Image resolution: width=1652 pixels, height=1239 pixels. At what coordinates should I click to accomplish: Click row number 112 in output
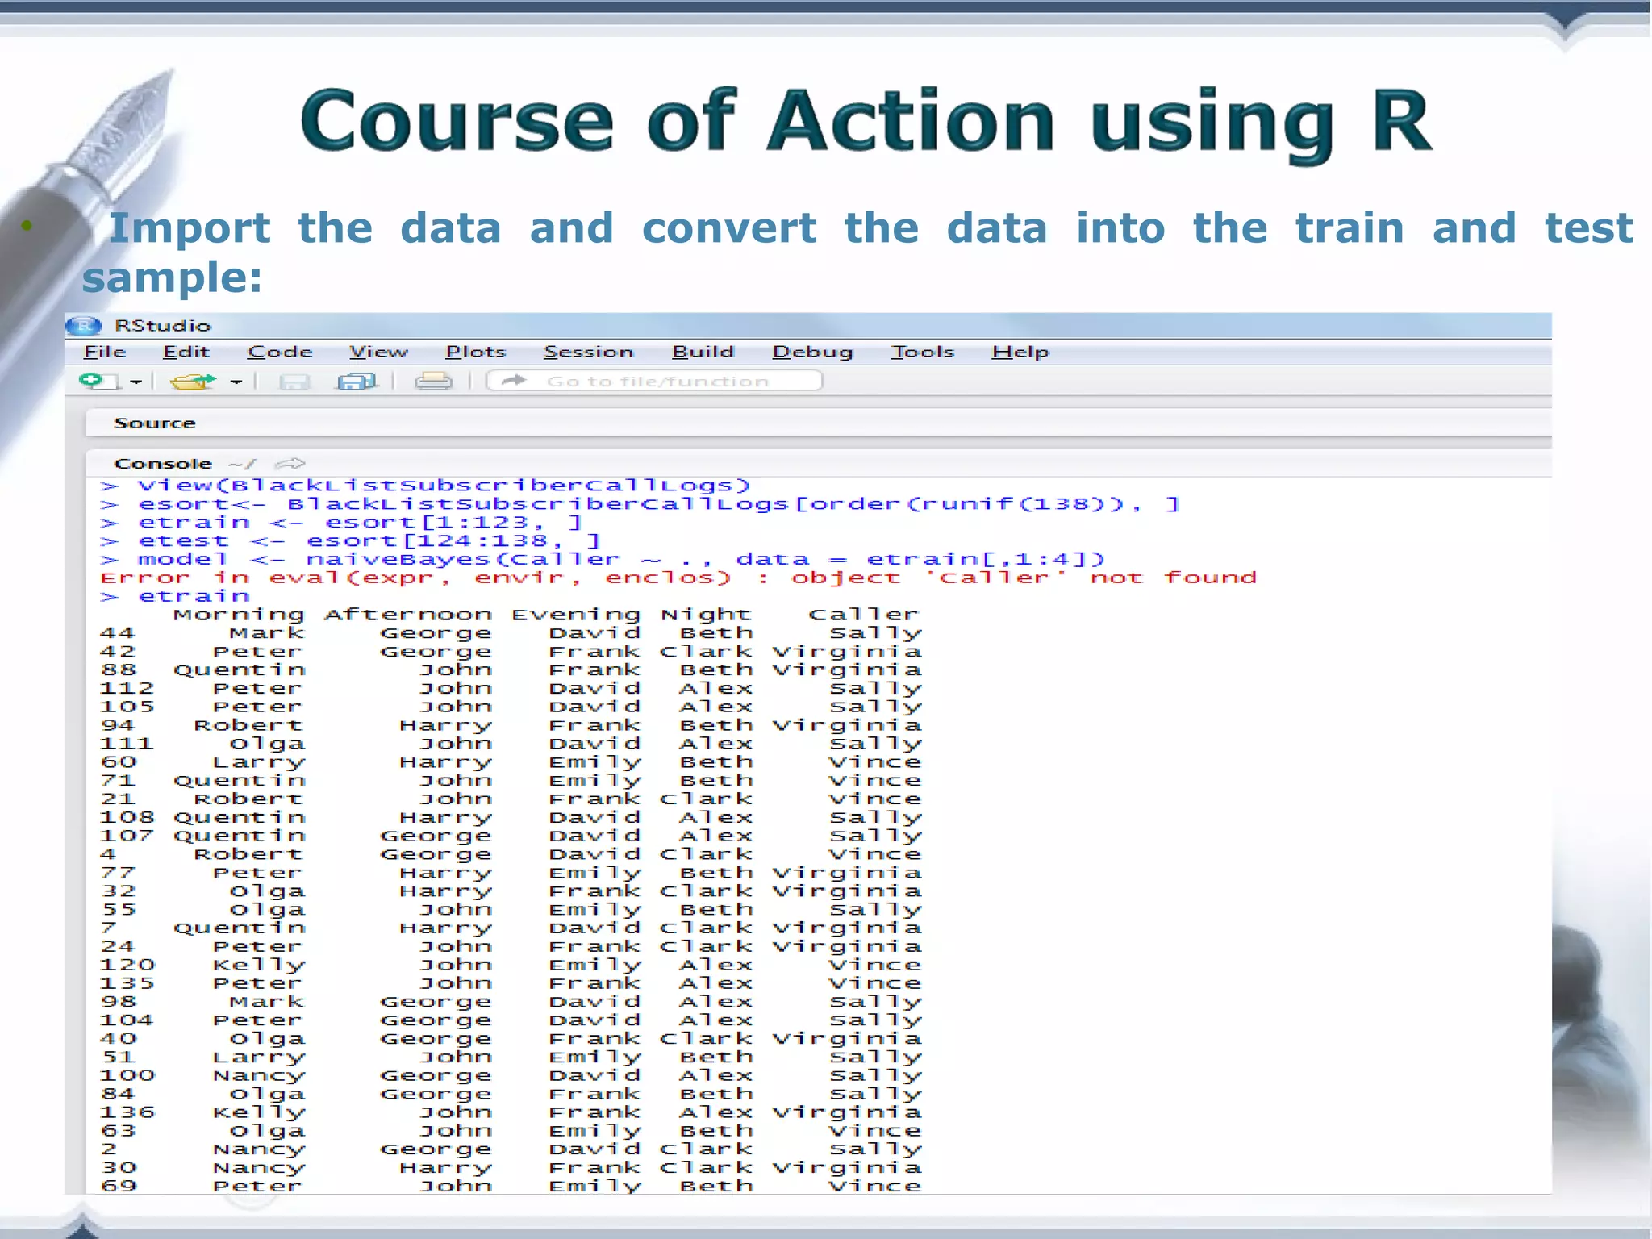coord(127,689)
